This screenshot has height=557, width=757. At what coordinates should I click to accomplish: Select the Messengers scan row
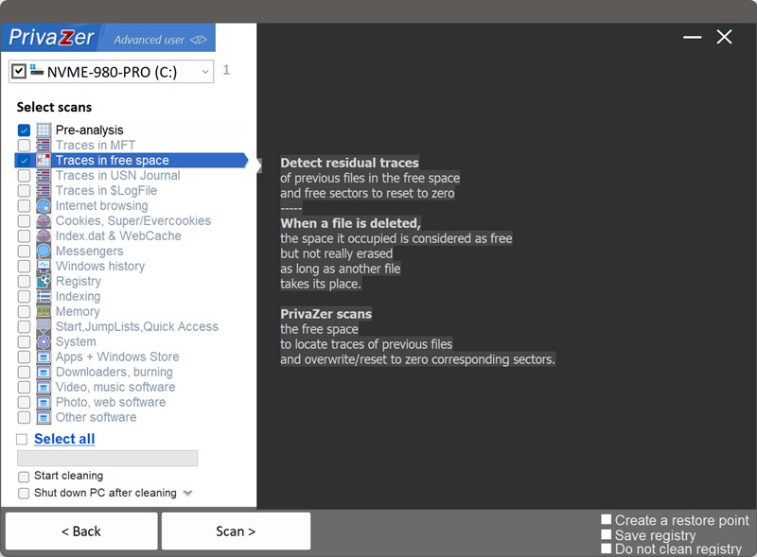[x=131, y=251]
